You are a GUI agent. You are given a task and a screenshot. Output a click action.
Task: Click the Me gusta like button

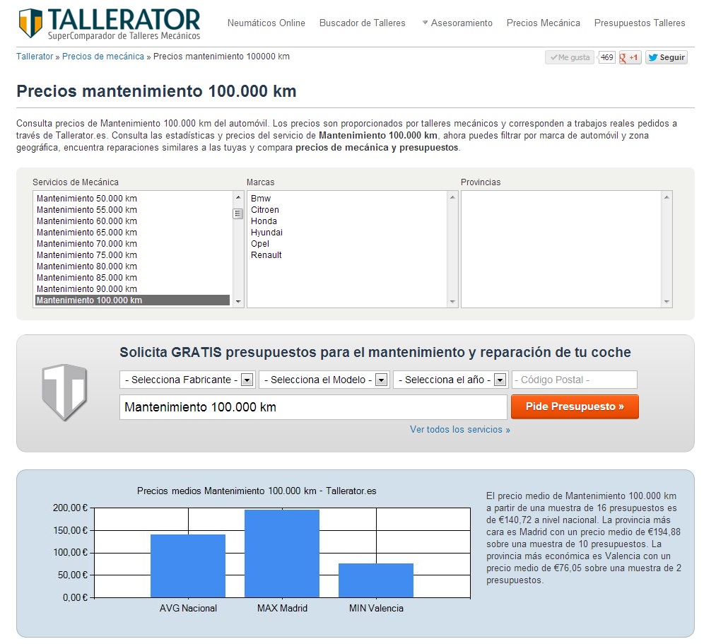(x=570, y=57)
